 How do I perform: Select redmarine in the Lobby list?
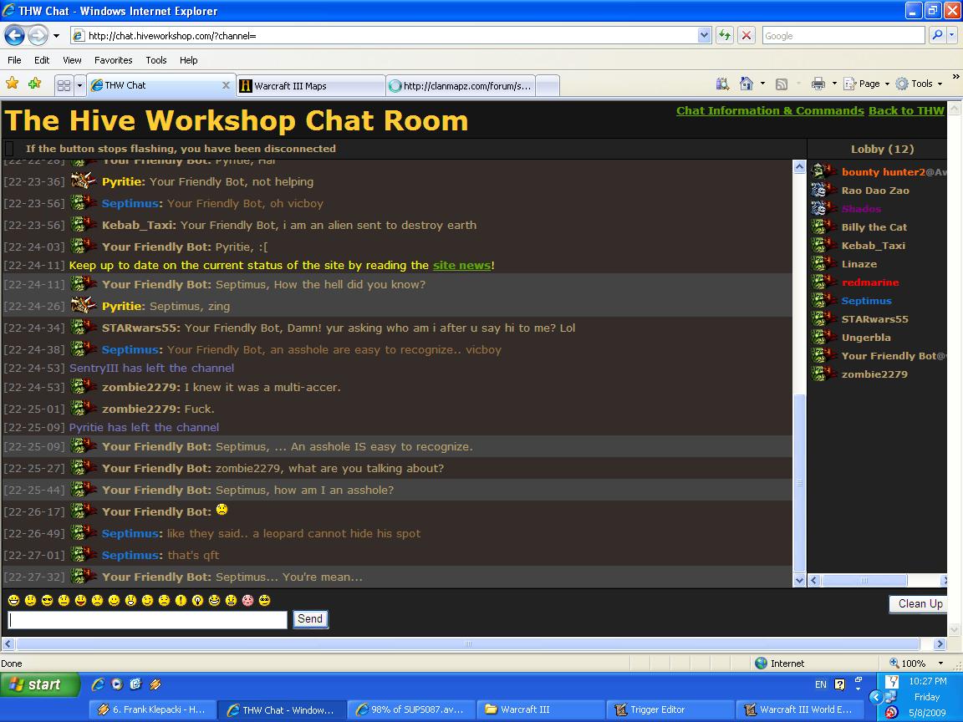coord(869,282)
